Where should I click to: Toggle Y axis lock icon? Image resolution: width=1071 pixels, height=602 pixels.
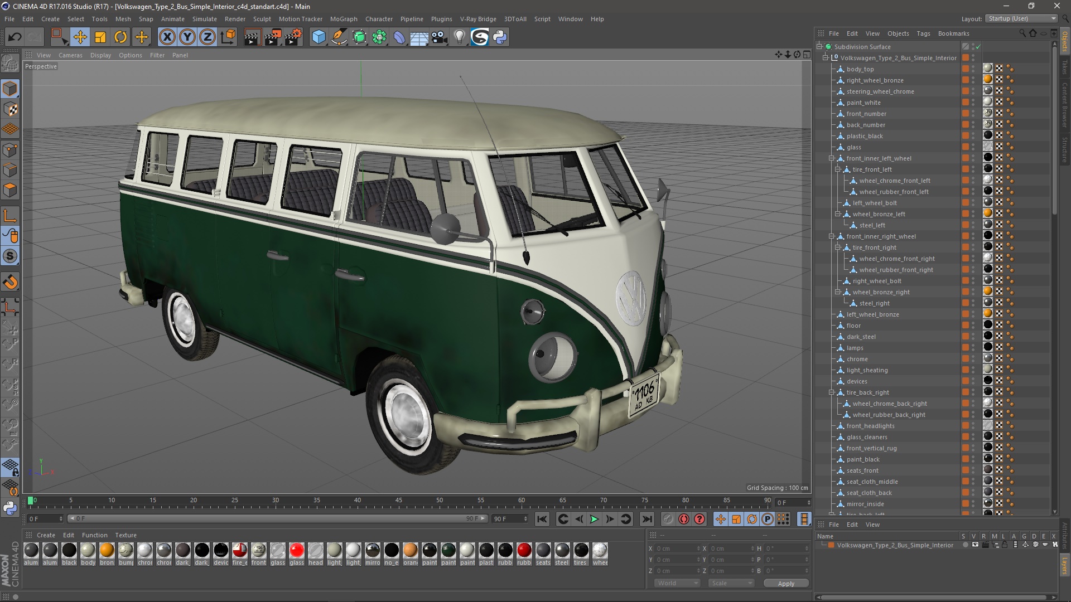[187, 37]
